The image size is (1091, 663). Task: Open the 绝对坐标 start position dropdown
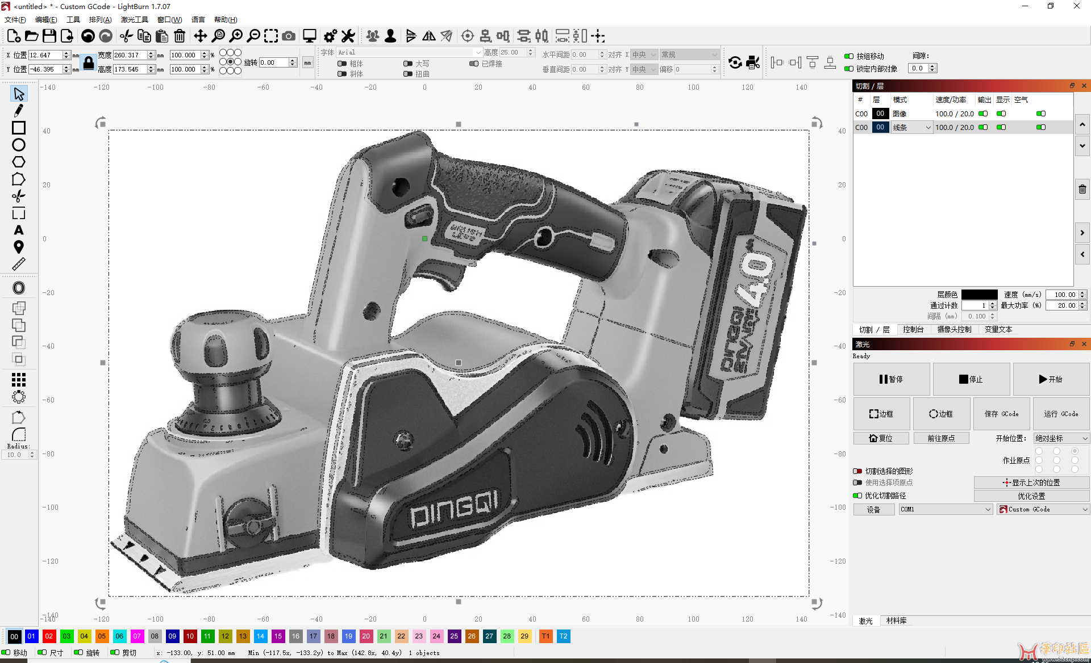click(1061, 438)
